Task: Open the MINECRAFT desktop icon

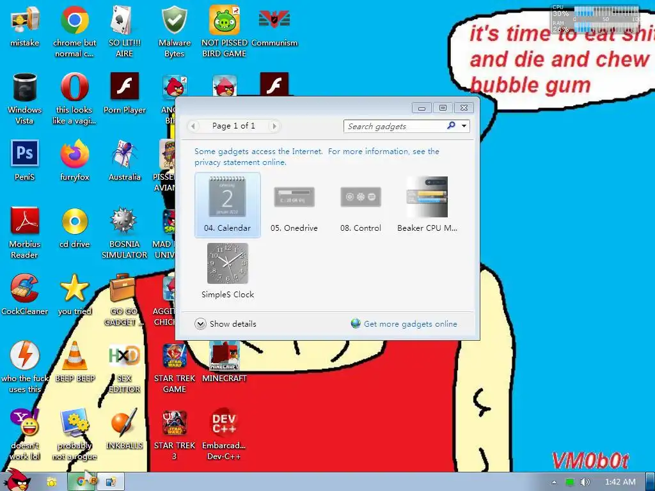Action: [225, 362]
